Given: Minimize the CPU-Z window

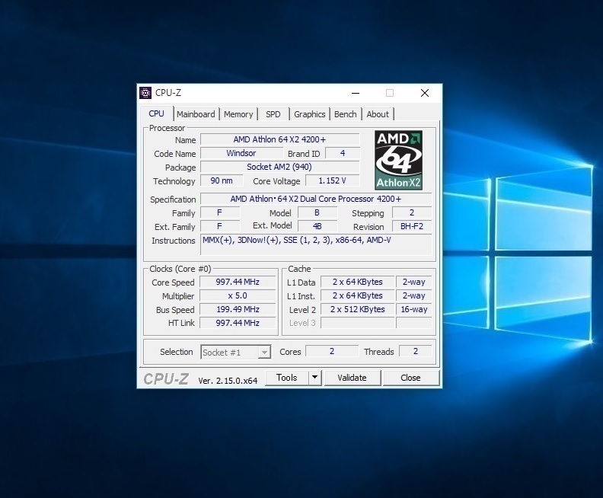Looking at the screenshot, I should click(x=355, y=93).
